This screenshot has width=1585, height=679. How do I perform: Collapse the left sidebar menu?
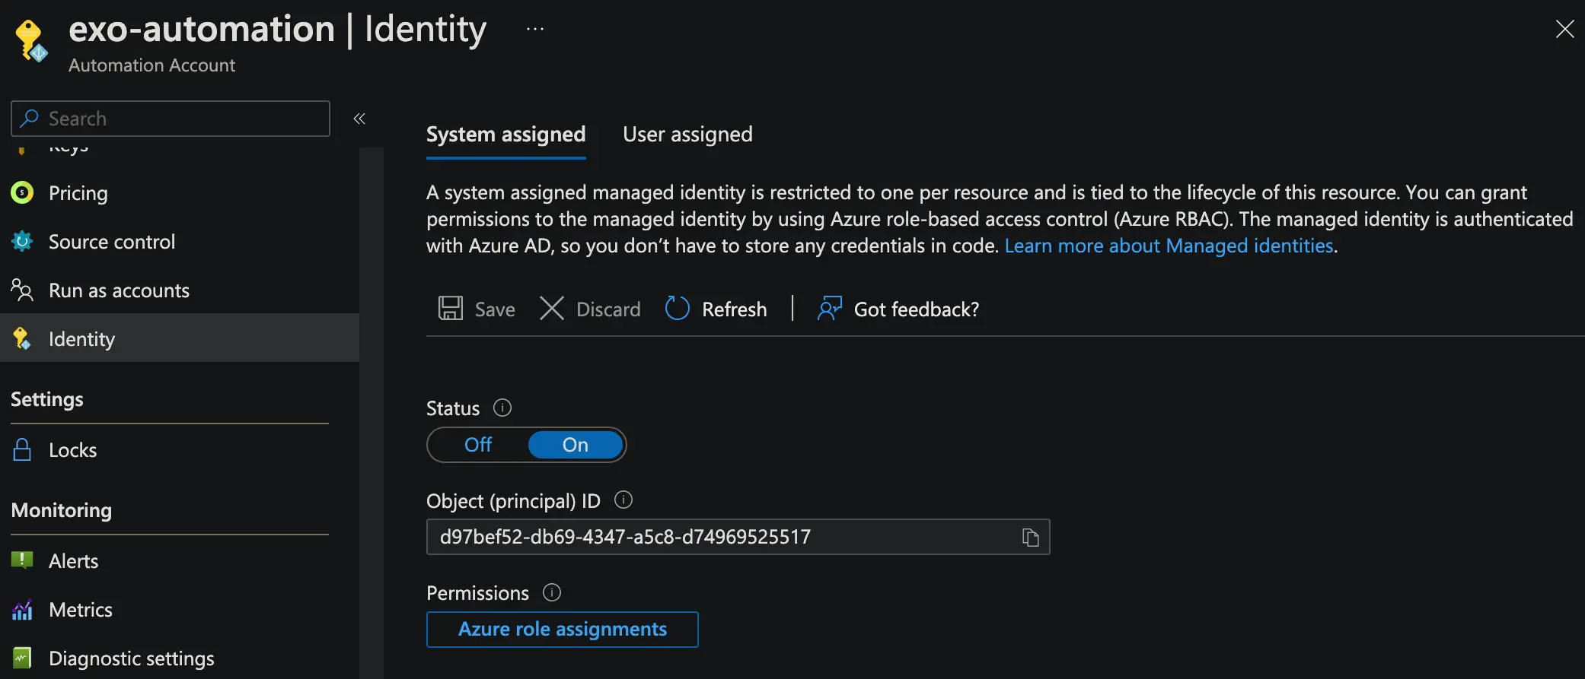(x=359, y=119)
